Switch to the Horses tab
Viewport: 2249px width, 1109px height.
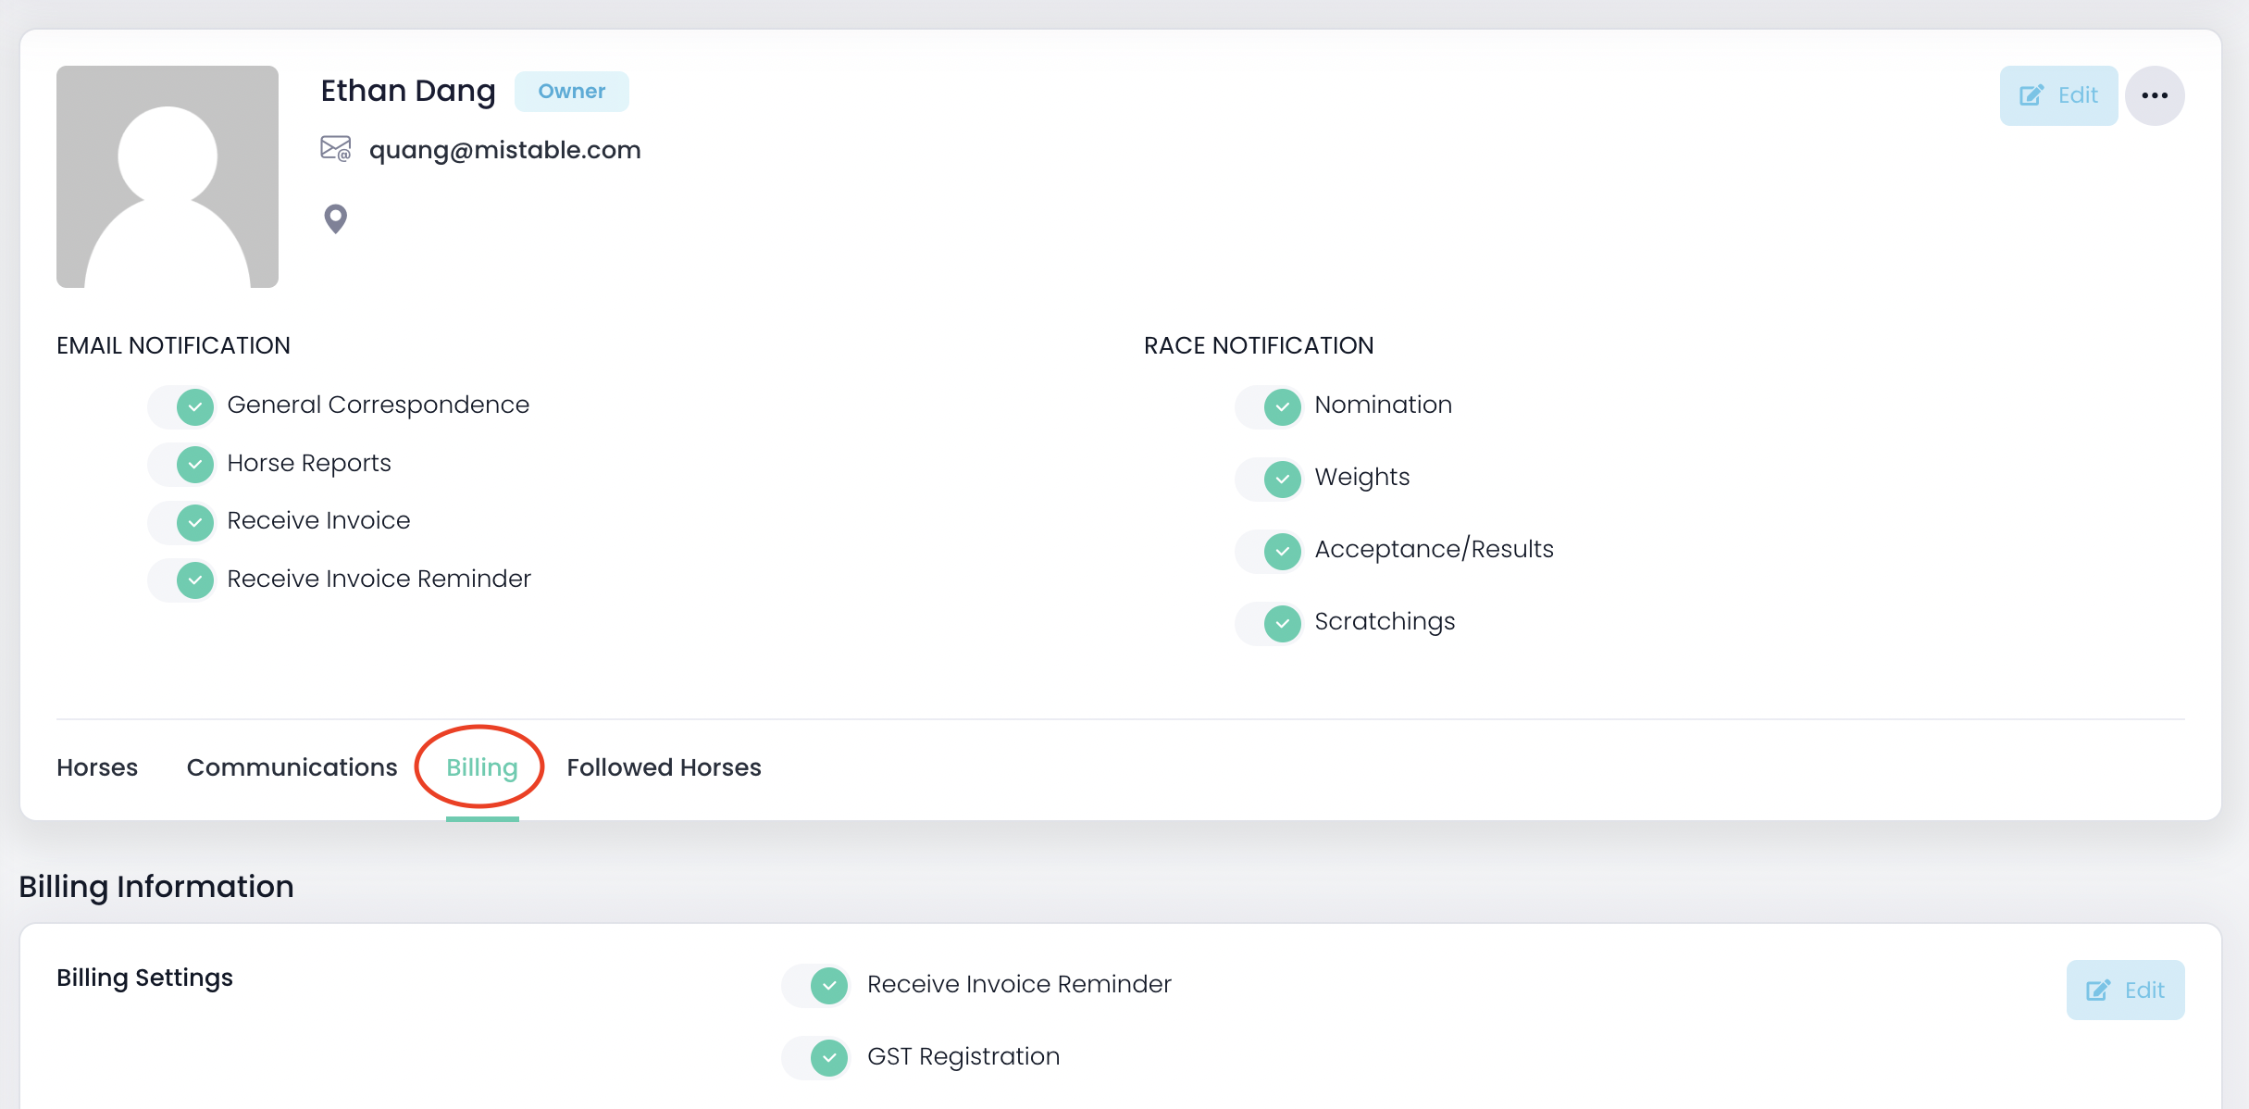(x=97, y=767)
